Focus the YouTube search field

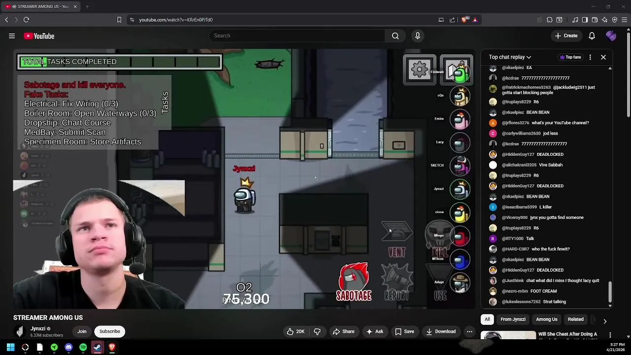297,35
